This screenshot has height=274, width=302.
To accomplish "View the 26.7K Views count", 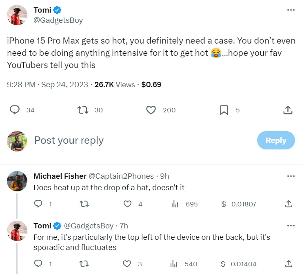I will (115, 85).
